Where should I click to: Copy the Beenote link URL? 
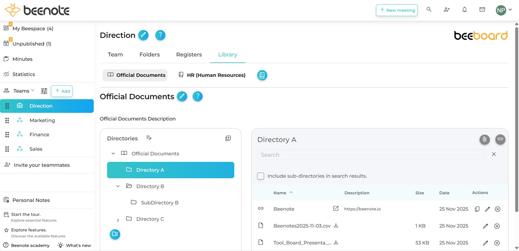coord(477,209)
